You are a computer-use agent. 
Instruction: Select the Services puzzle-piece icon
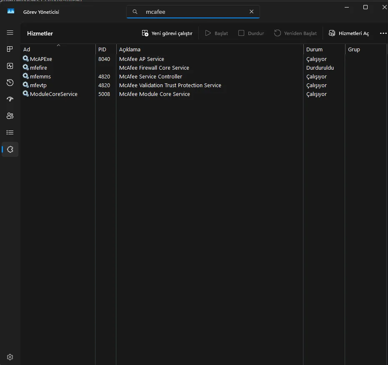point(10,149)
